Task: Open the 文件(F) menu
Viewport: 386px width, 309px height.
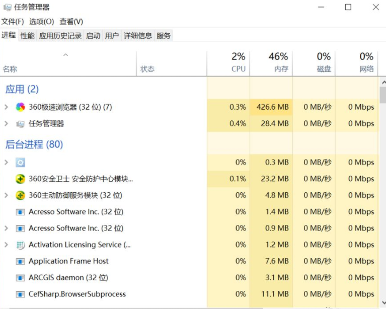Action: click(13, 22)
